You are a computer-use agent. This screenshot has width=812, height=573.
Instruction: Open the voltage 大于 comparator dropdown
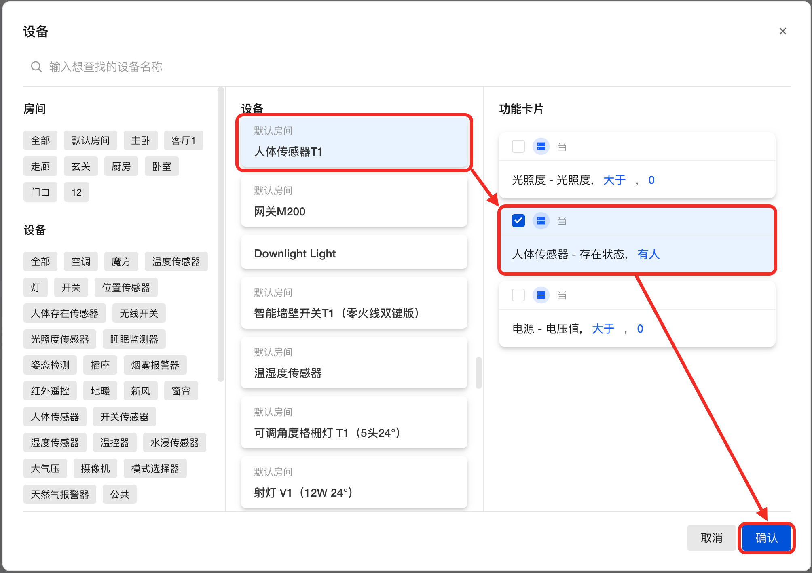pos(603,329)
